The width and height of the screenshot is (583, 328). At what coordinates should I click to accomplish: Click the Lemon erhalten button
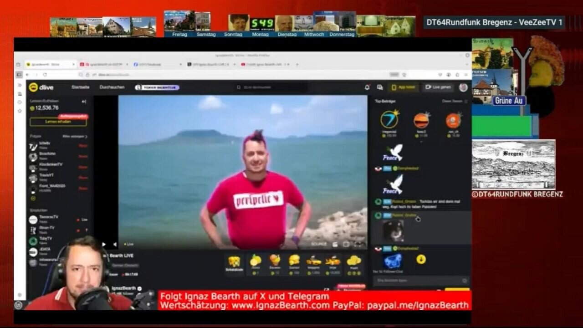(x=58, y=122)
